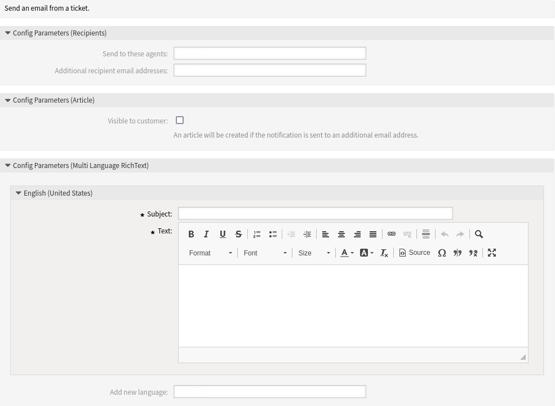Insert block quote in editor
555x406 pixels.
tap(458, 253)
